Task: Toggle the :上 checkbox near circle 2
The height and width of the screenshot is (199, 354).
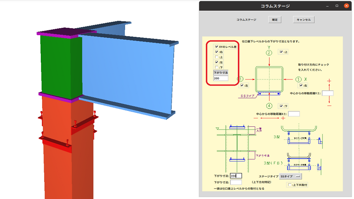Action: point(281,52)
